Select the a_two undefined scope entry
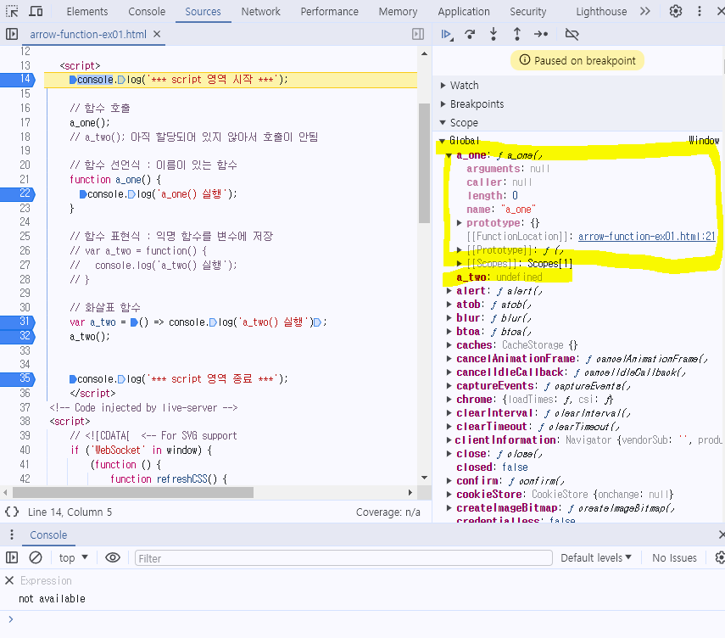The width and height of the screenshot is (725, 638). click(x=499, y=277)
